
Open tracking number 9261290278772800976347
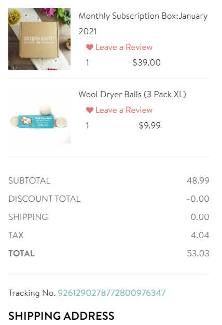(x=112, y=293)
